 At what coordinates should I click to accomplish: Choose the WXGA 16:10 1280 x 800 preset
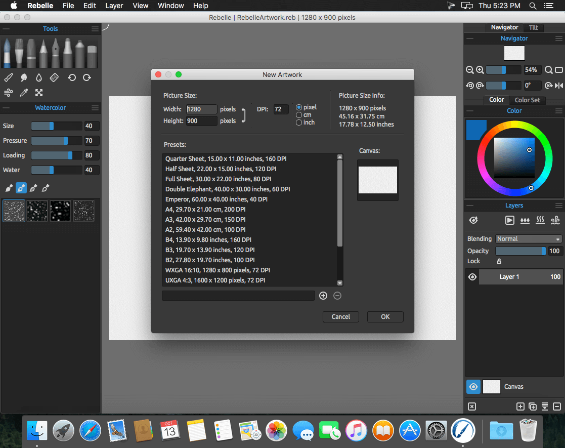(x=250, y=270)
